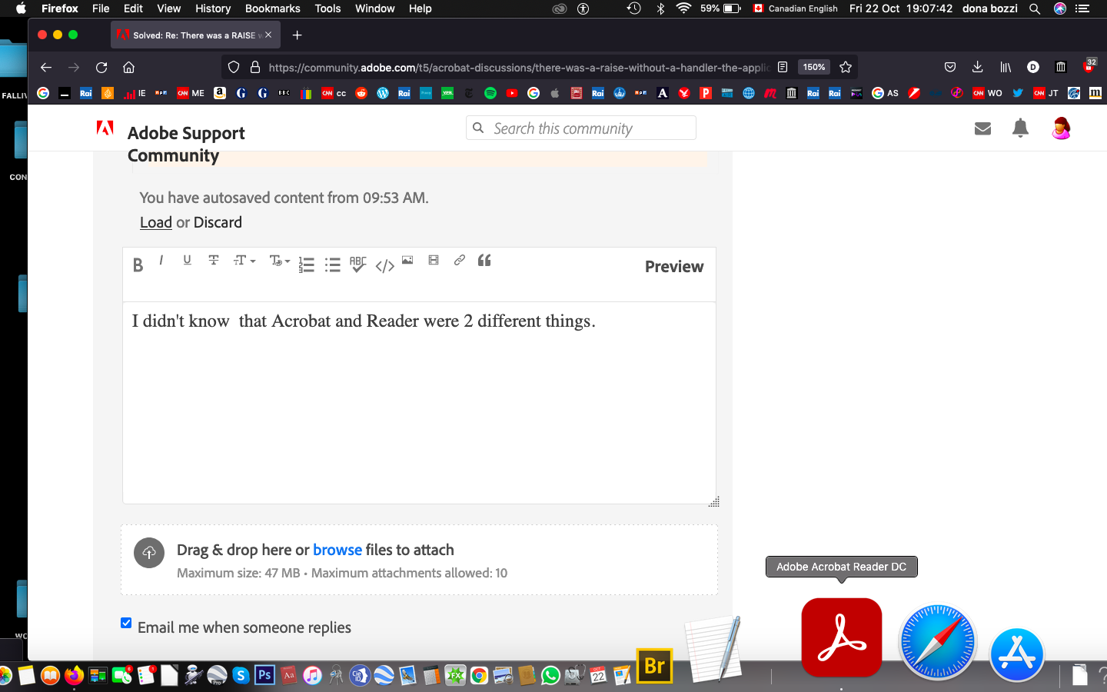Viewport: 1107px width, 692px height.
Task: Open the messages envelope icon
Action: coord(982,128)
